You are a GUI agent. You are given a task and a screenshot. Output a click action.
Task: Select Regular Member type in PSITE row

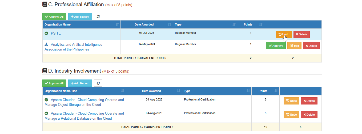(186, 33)
